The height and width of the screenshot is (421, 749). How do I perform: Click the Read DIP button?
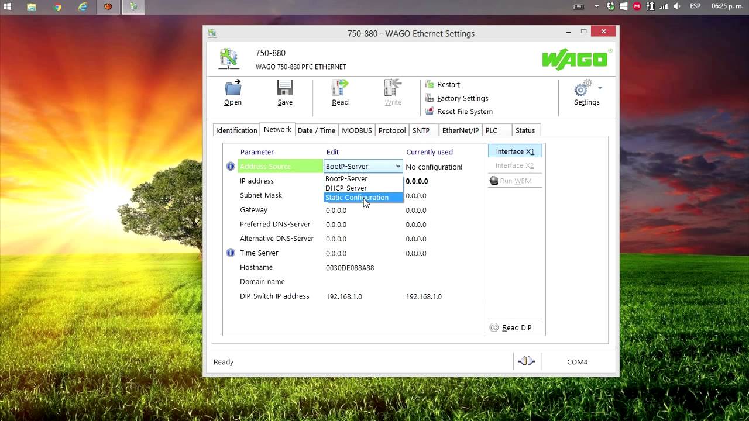[x=510, y=327]
